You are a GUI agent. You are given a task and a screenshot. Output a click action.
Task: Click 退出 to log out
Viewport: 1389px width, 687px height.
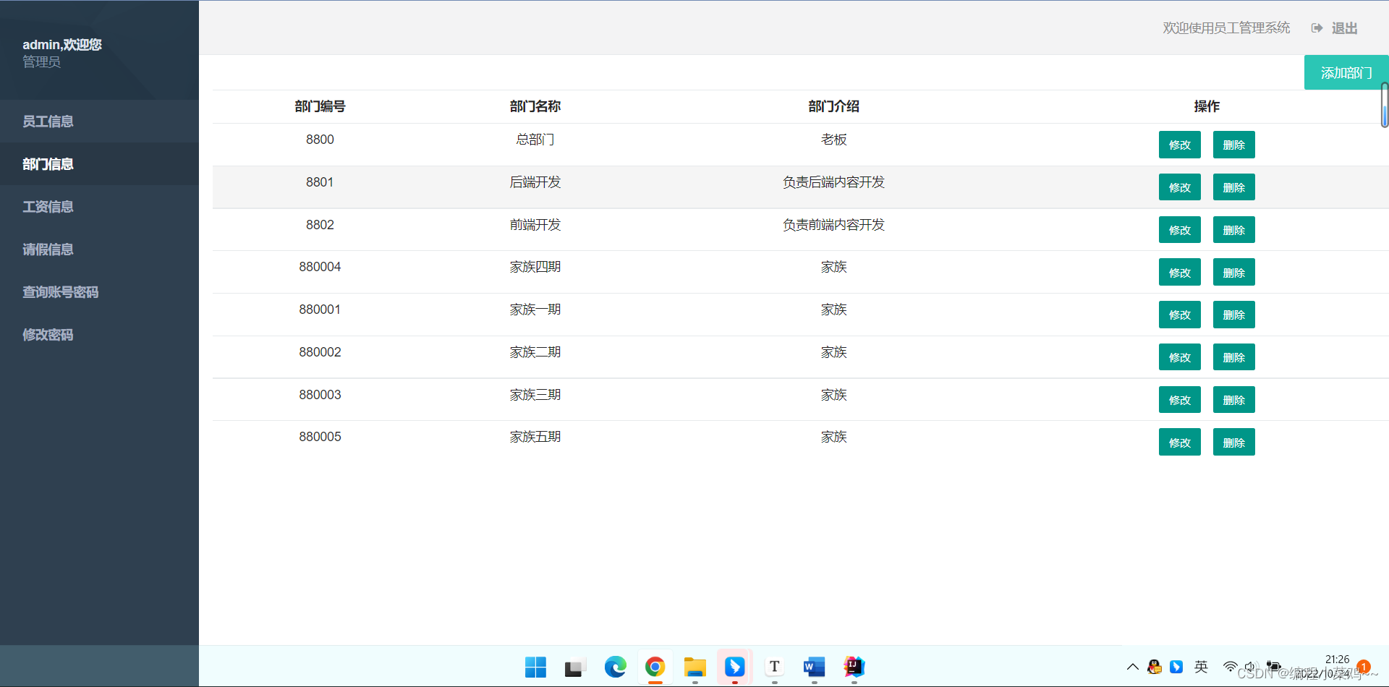pyautogui.click(x=1344, y=28)
